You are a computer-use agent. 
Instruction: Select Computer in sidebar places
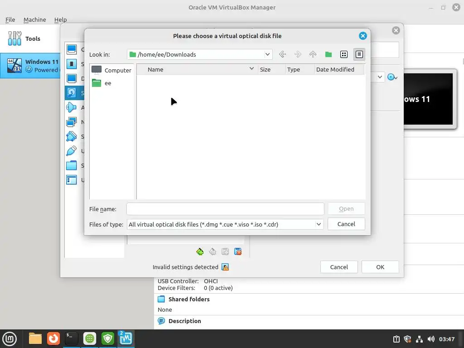[111, 70]
